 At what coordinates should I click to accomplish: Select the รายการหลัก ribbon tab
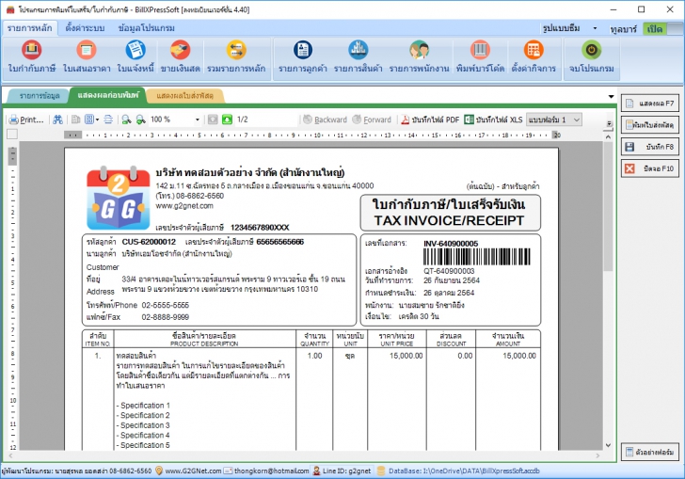pos(29,28)
